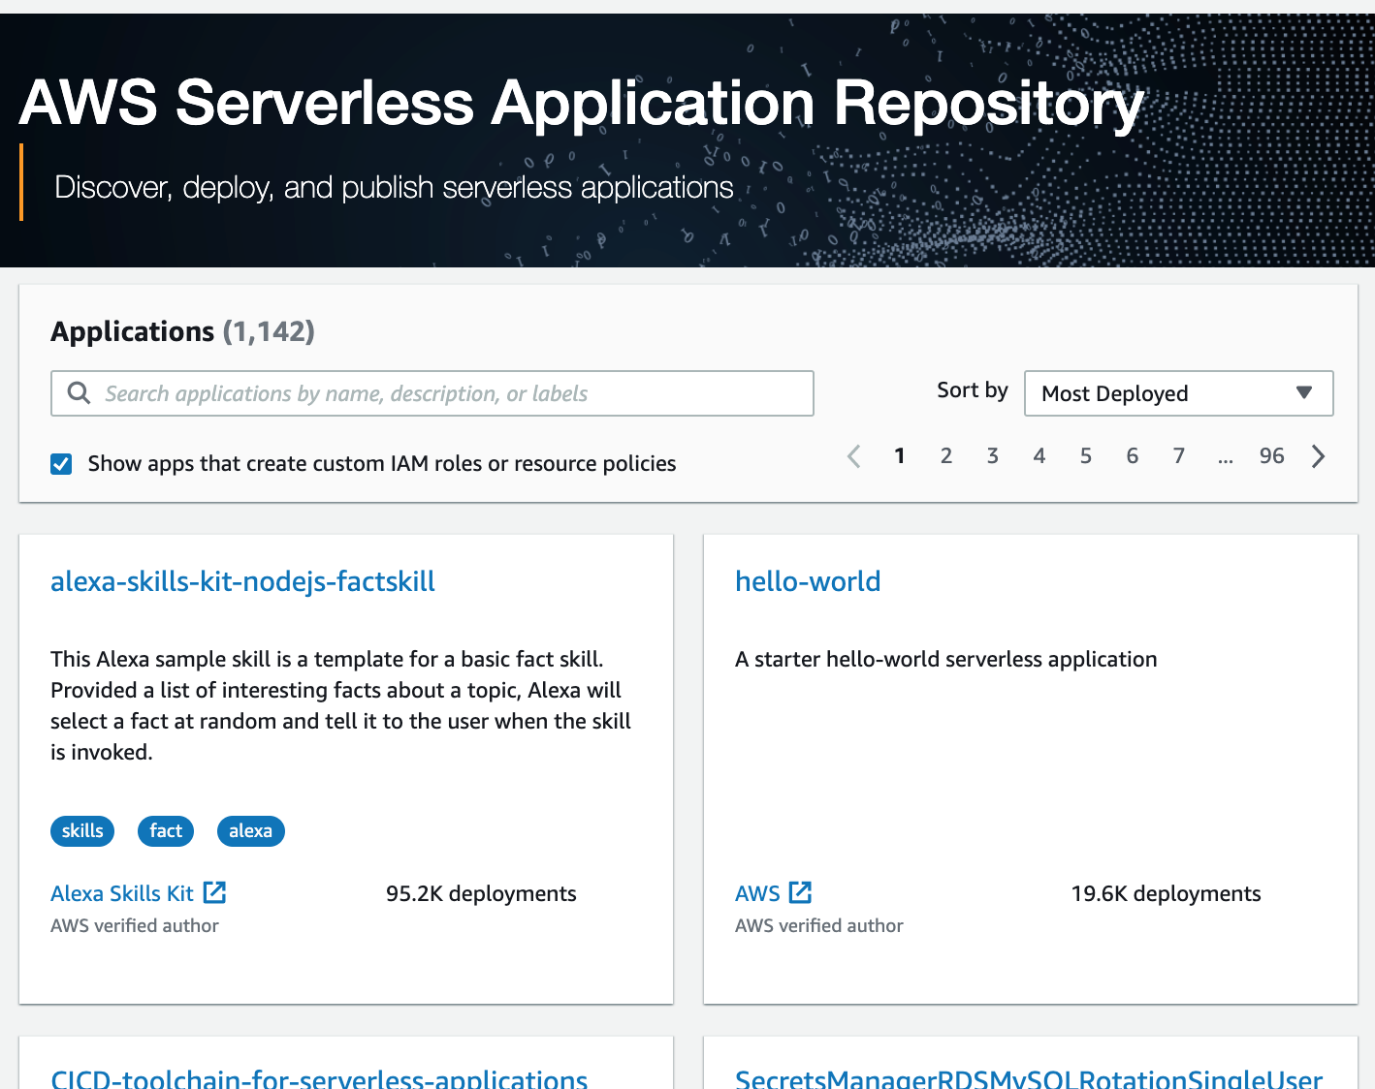This screenshot has height=1089, width=1375.
Task: Click the Sort by dropdown arrow
Action: click(x=1304, y=392)
